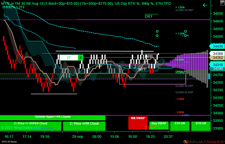This screenshot has height=144, width=225.
Task: Click the CLOSE 28 SEP label
Action: (184, 86)
